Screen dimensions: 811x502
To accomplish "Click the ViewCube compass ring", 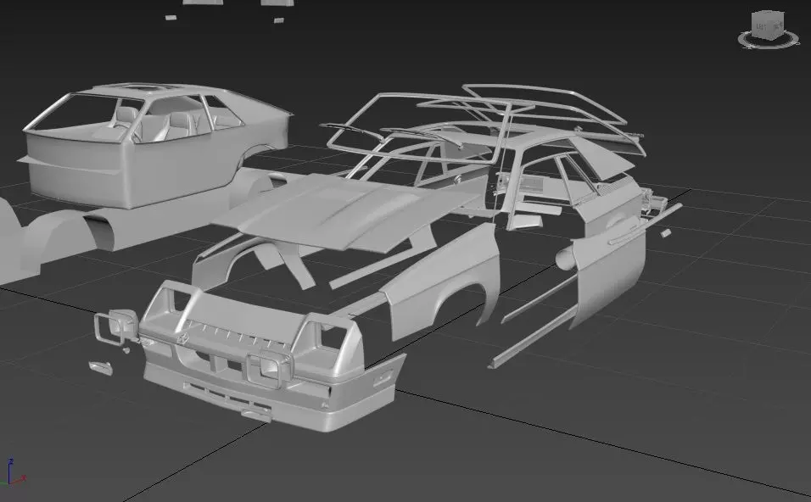I will (768, 40).
